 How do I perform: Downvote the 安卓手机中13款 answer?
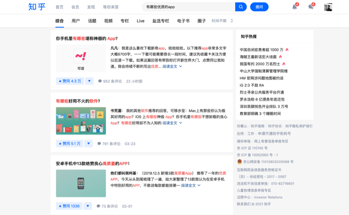[88, 206]
